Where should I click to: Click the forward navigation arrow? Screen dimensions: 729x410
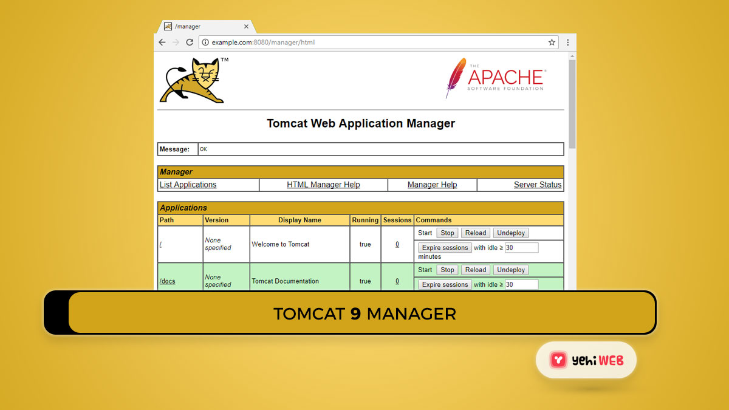pyautogui.click(x=176, y=42)
